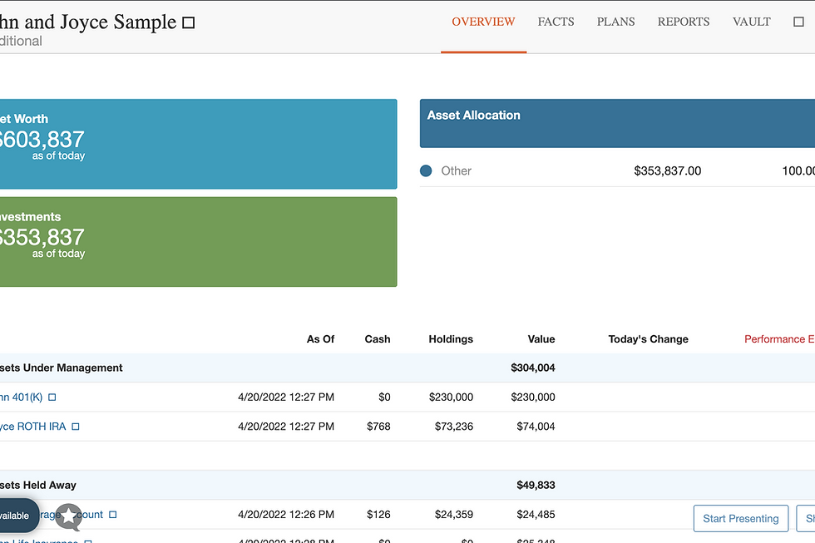
Task: Open the star chat bubble widget
Action: [68, 517]
